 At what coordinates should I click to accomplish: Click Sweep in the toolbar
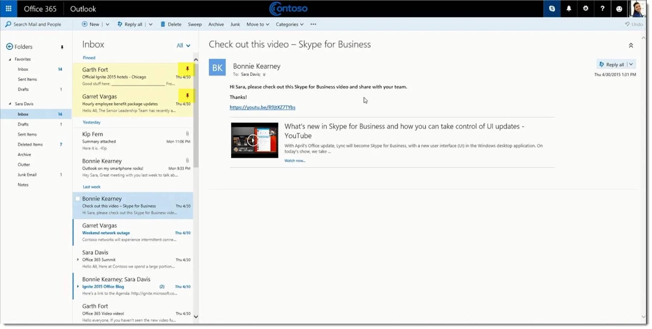point(195,24)
